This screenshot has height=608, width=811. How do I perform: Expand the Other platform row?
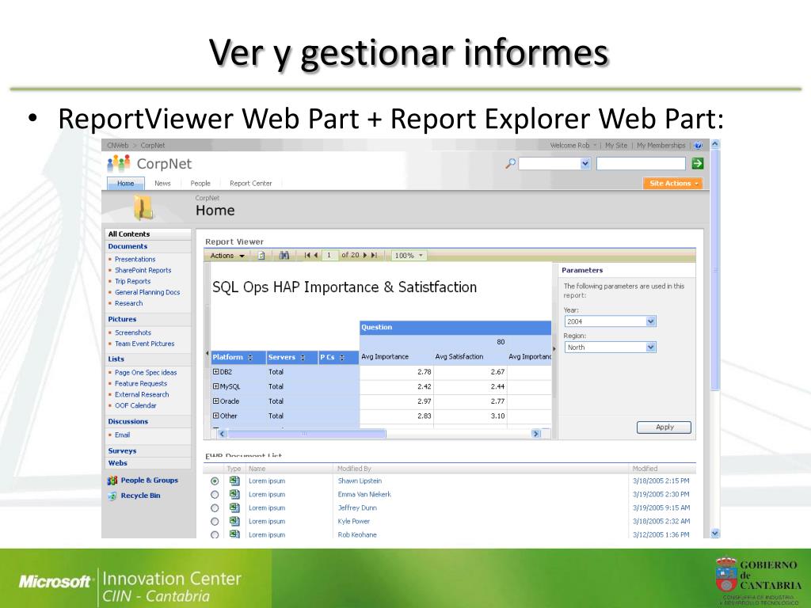pos(215,415)
